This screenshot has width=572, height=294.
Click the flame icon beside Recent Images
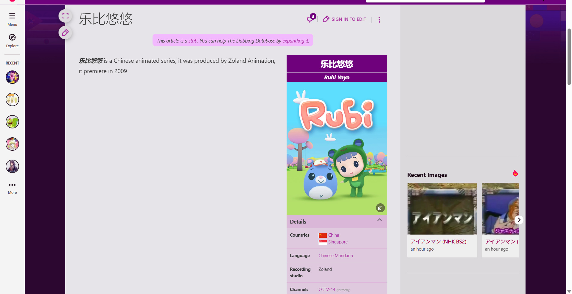[x=515, y=173]
